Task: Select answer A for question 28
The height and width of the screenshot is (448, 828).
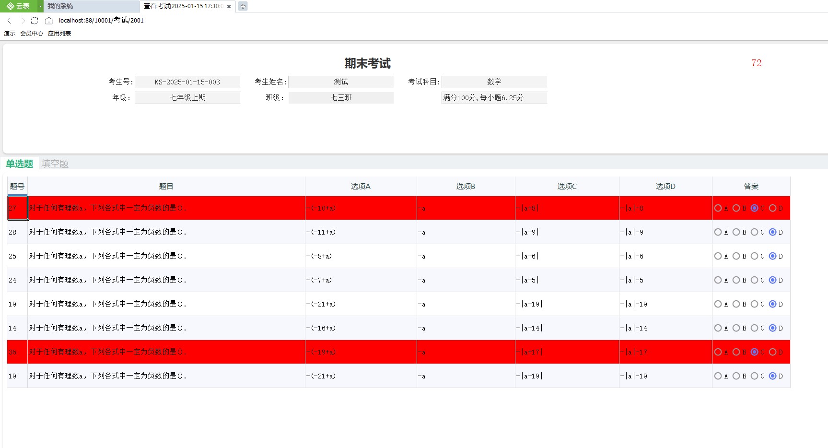Action: [718, 232]
